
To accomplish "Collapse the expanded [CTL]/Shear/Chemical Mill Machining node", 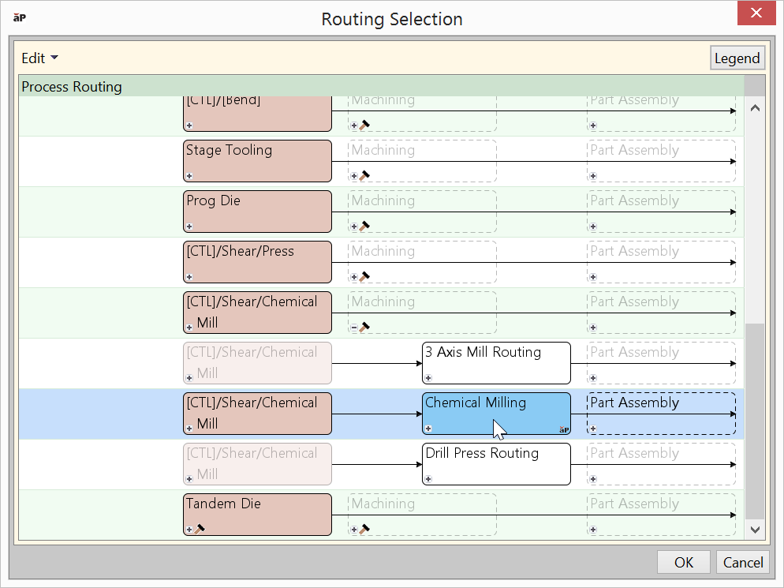I will [x=354, y=328].
